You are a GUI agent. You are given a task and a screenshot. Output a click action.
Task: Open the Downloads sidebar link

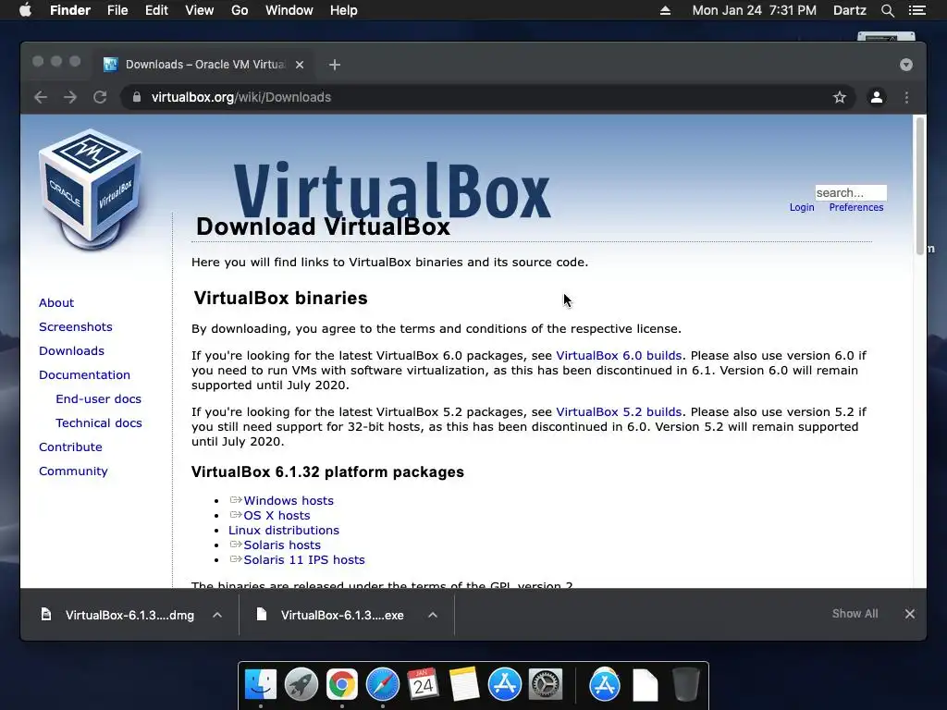pyautogui.click(x=71, y=351)
